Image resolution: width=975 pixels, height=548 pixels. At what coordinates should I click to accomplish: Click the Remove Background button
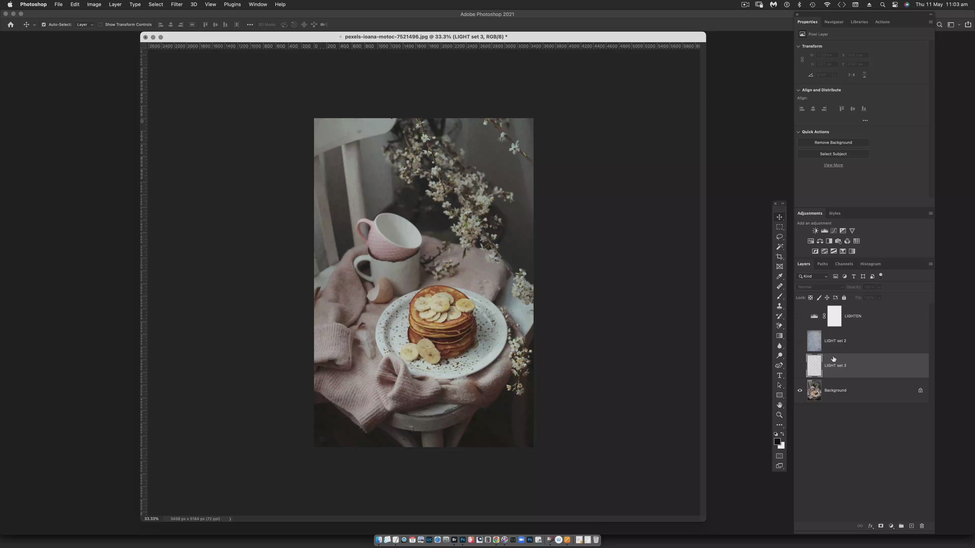833,143
